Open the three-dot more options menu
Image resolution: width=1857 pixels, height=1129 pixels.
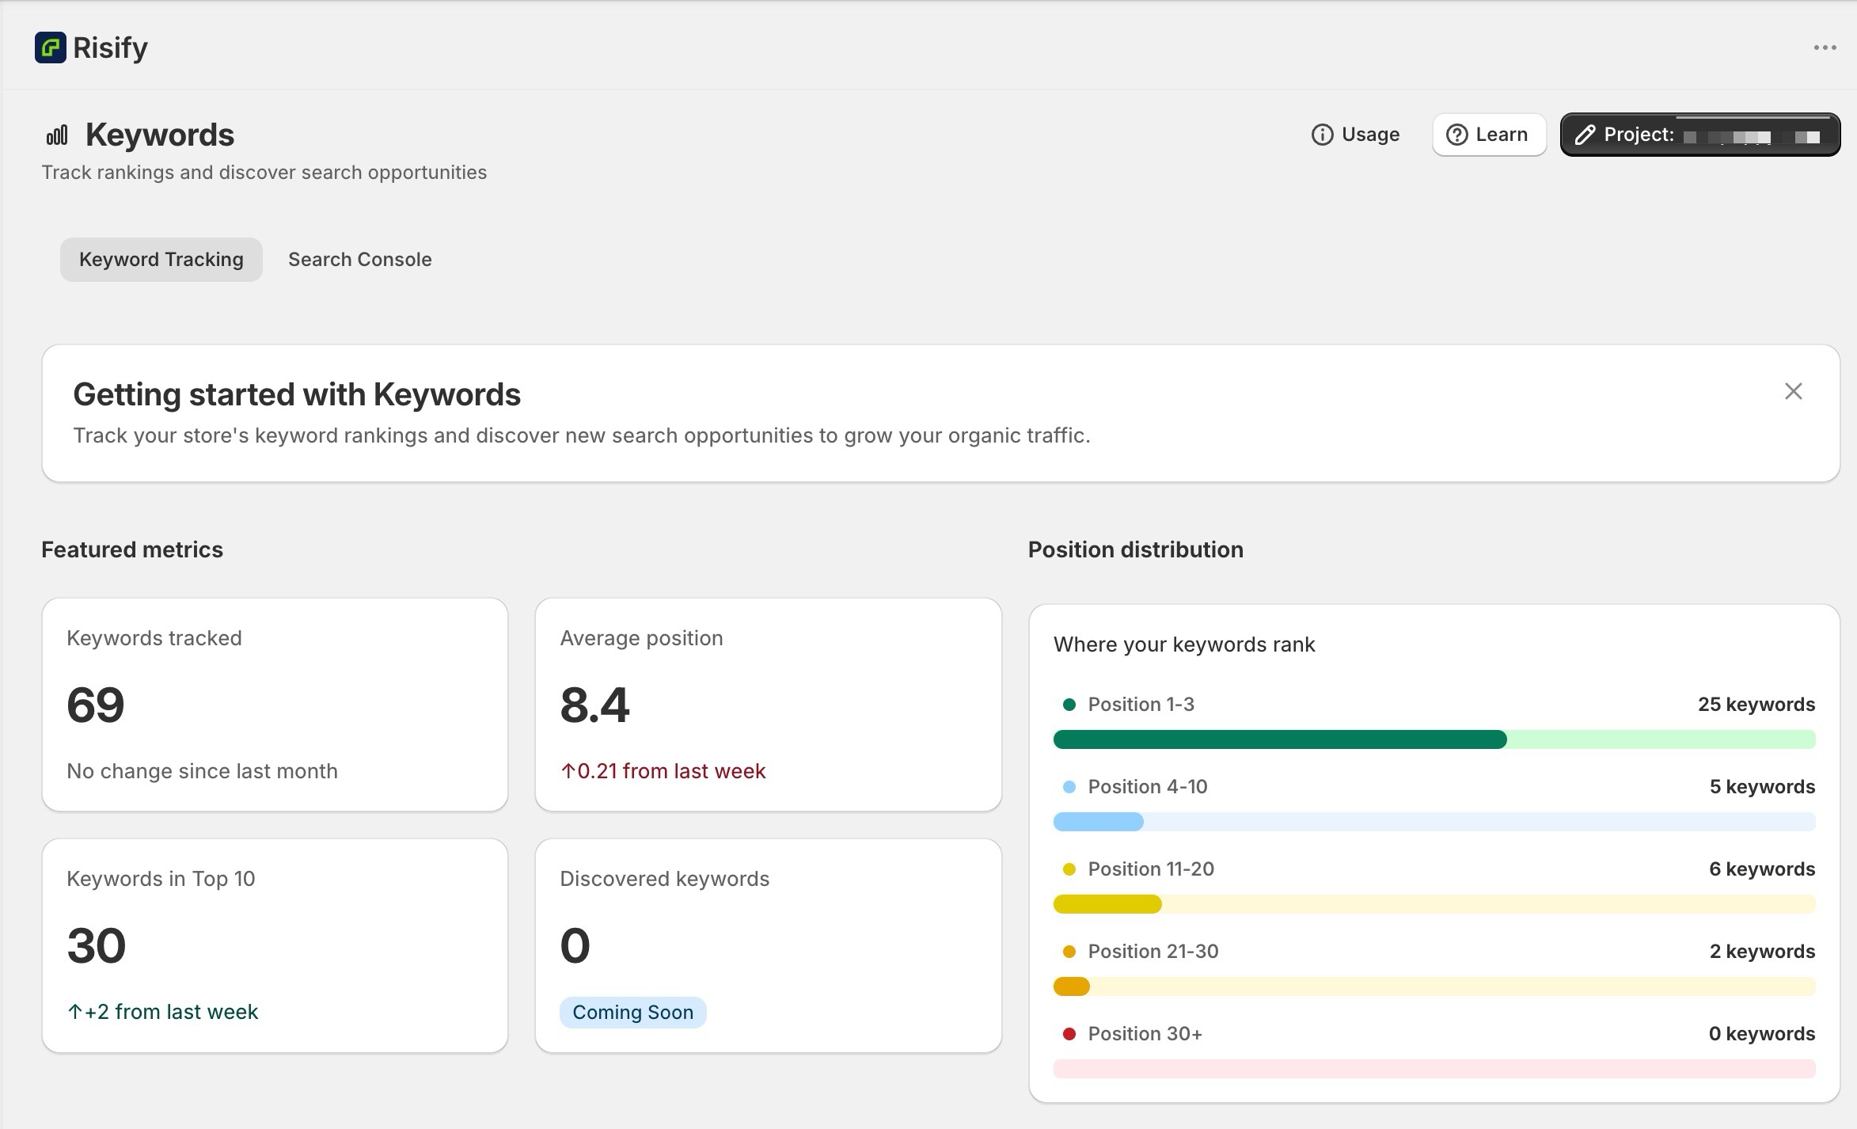click(1825, 48)
